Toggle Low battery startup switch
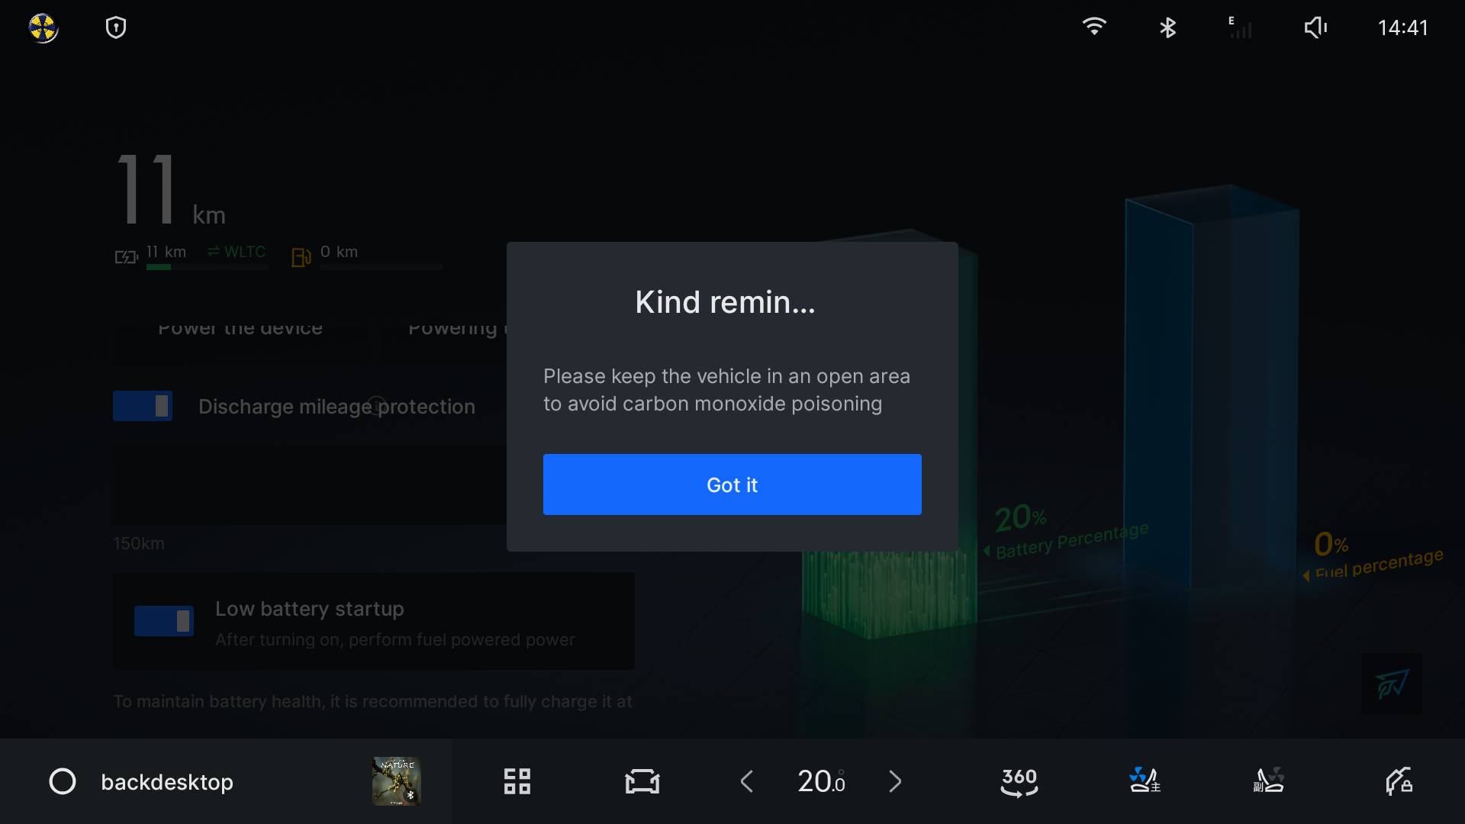 click(x=164, y=621)
